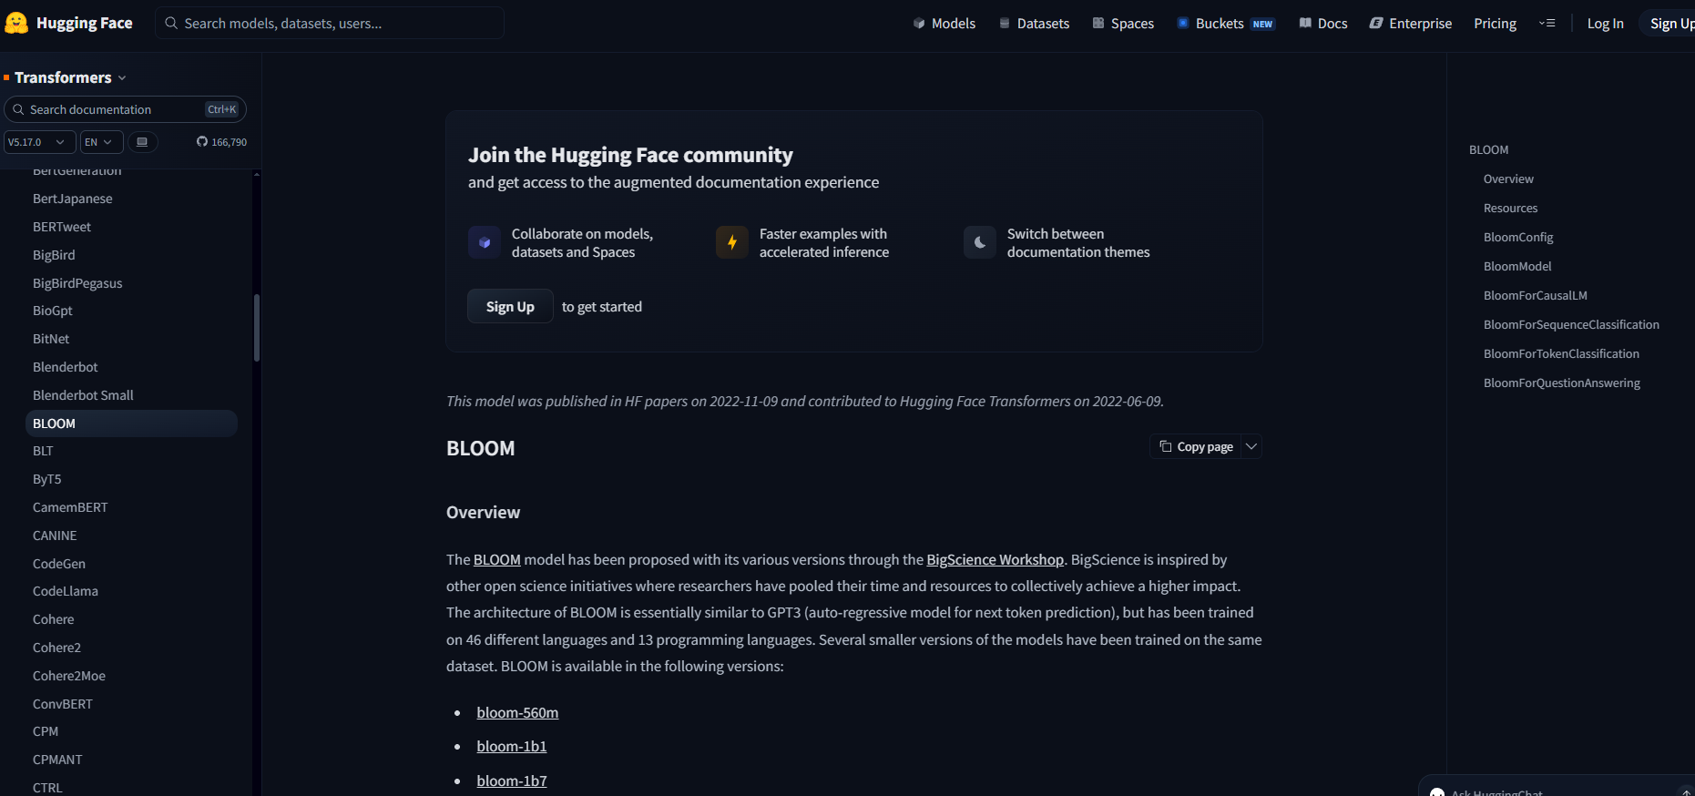Image resolution: width=1695 pixels, height=796 pixels.
Task: Click the GitHub stars icon showing 166,790
Action: (202, 142)
